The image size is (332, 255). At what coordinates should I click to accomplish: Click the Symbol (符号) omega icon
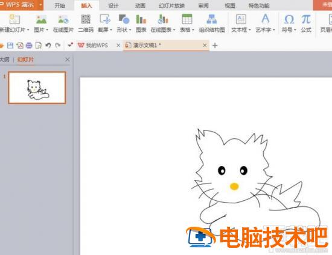coord(289,19)
